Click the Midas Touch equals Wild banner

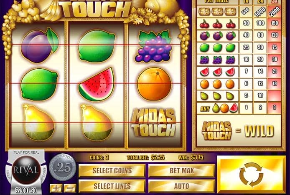coord(239,130)
